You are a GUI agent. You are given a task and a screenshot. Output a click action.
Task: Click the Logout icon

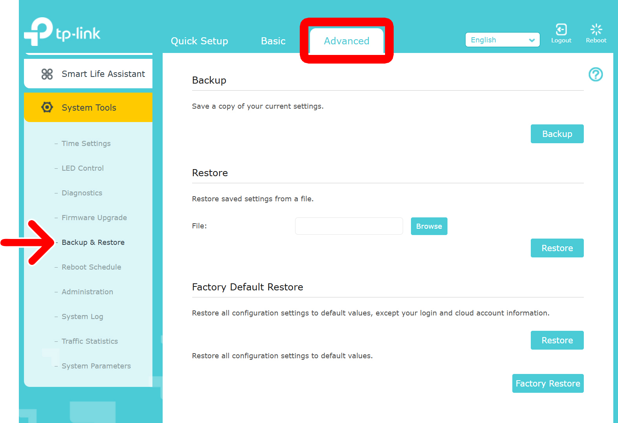(561, 29)
